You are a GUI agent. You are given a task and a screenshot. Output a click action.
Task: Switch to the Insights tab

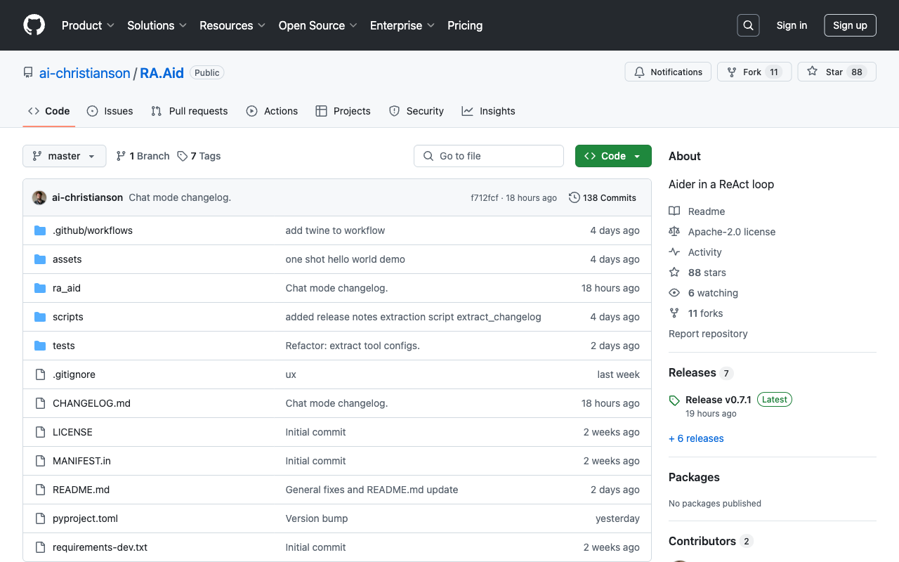(488, 111)
